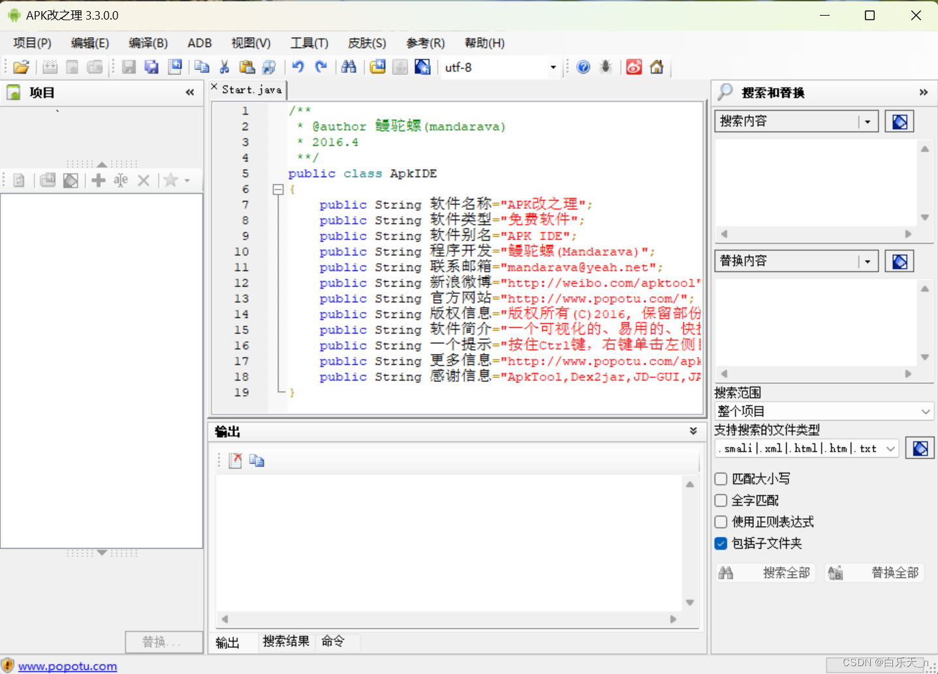Click the save file floppy icon
This screenshot has width=938, height=674.
point(129,67)
